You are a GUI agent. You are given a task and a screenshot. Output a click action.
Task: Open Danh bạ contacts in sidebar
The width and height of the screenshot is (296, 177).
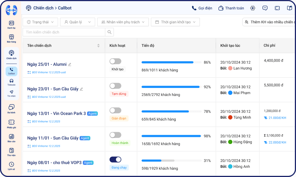(11, 25)
